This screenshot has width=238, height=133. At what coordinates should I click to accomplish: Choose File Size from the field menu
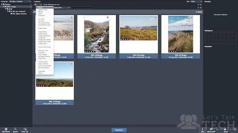44,21
